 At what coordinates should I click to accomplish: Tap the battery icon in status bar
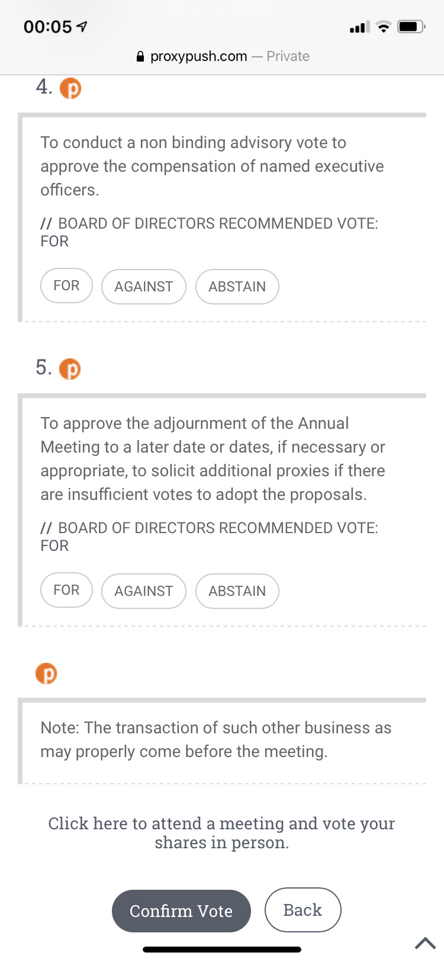click(411, 27)
